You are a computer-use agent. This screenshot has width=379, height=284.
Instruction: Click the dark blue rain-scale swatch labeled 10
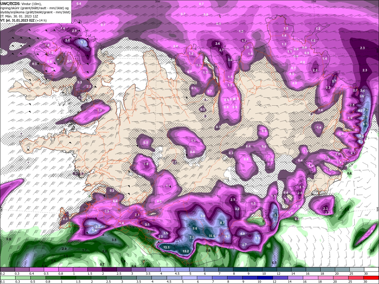click(264, 277)
